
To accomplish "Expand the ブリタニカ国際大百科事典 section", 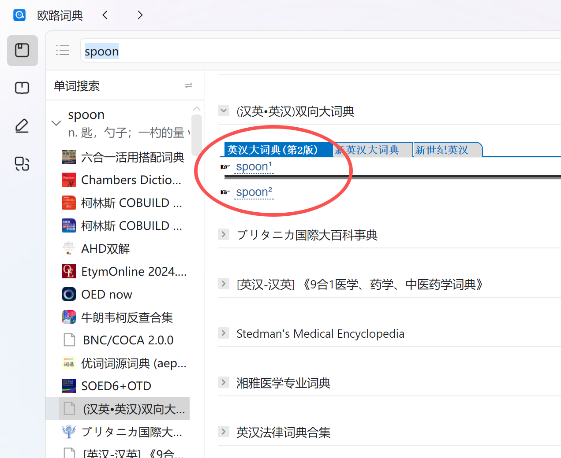I will (x=224, y=234).
